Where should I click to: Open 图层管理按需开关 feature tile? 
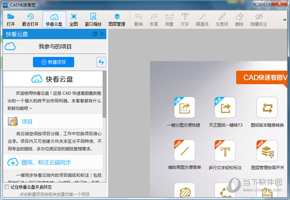pos(267,150)
